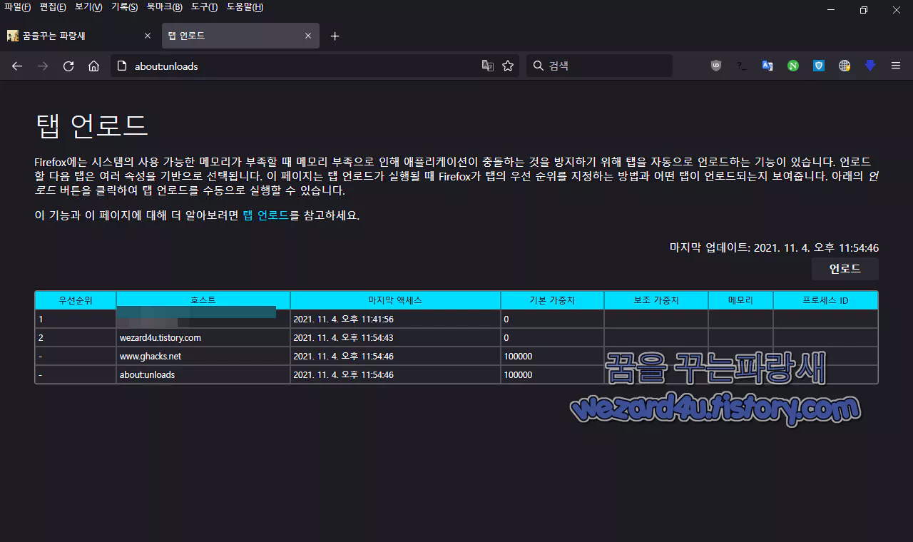Click the green NoScript extension icon

click(x=792, y=65)
